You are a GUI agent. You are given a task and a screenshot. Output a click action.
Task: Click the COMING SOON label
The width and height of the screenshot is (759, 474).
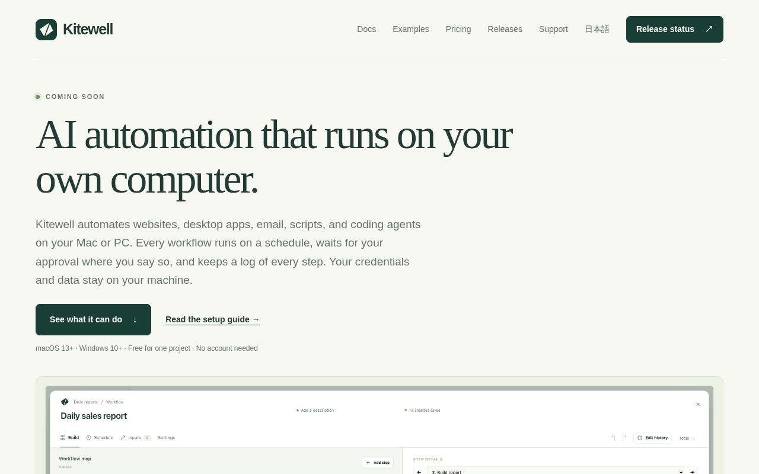[x=75, y=97]
